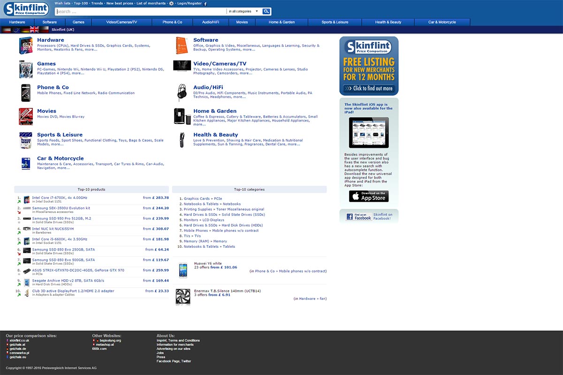Open settings via the gear icon

click(x=172, y=3)
